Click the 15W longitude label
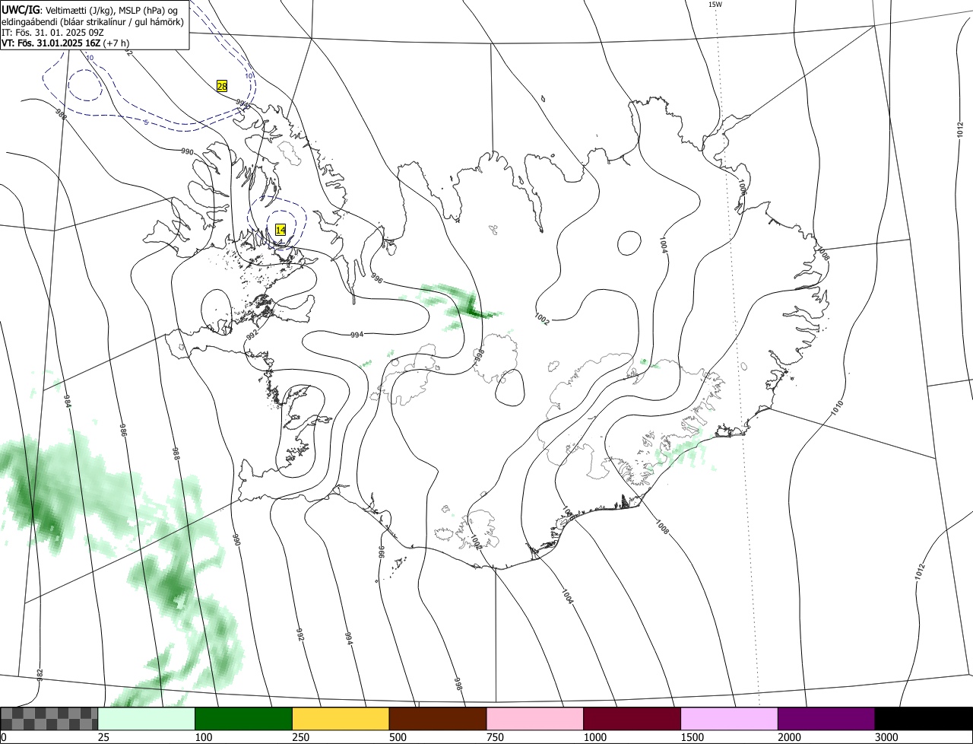 pos(715,5)
